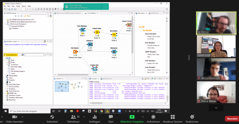The image size is (239, 124).
Task: Click the Column Filter node icon
Action: tap(97, 32)
